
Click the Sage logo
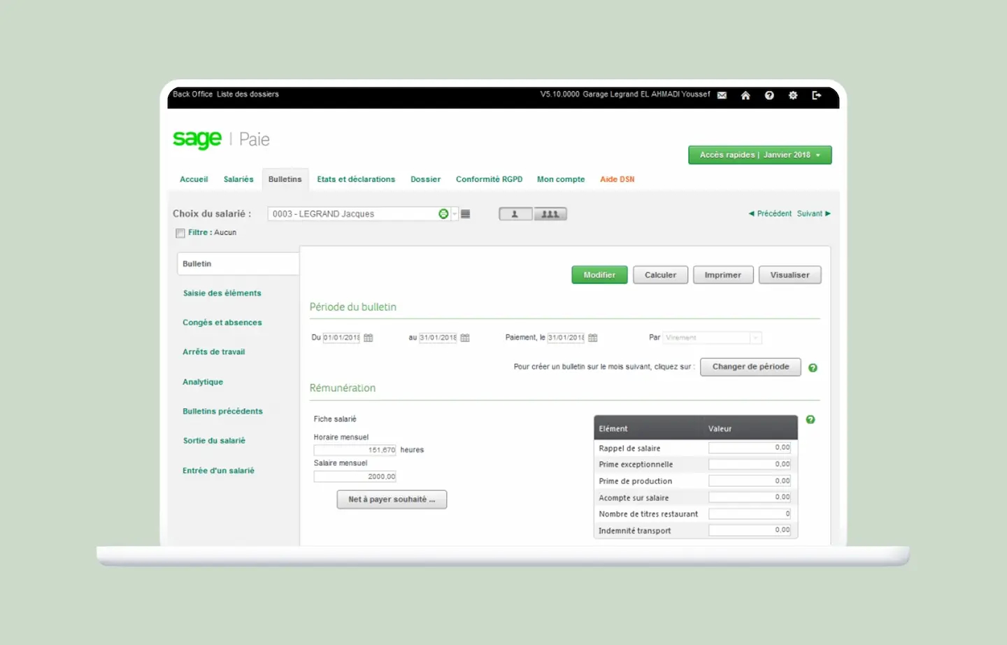197,139
